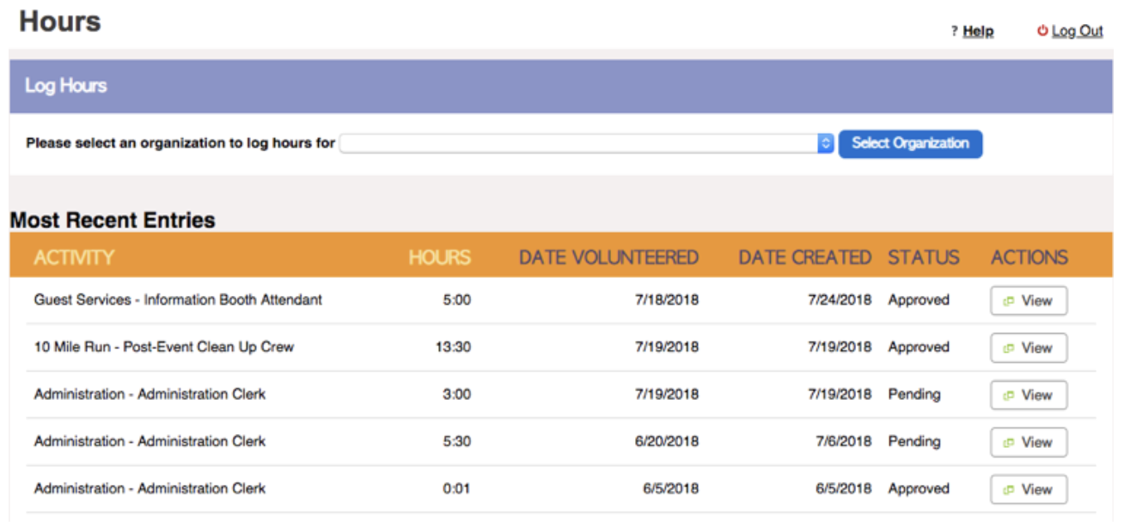View the 10 Mile Run clean up entry
This screenshot has width=1124, height=532.
(x=1028, y=348)
